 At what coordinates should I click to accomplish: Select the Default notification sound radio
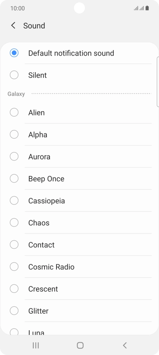(14, 53)
